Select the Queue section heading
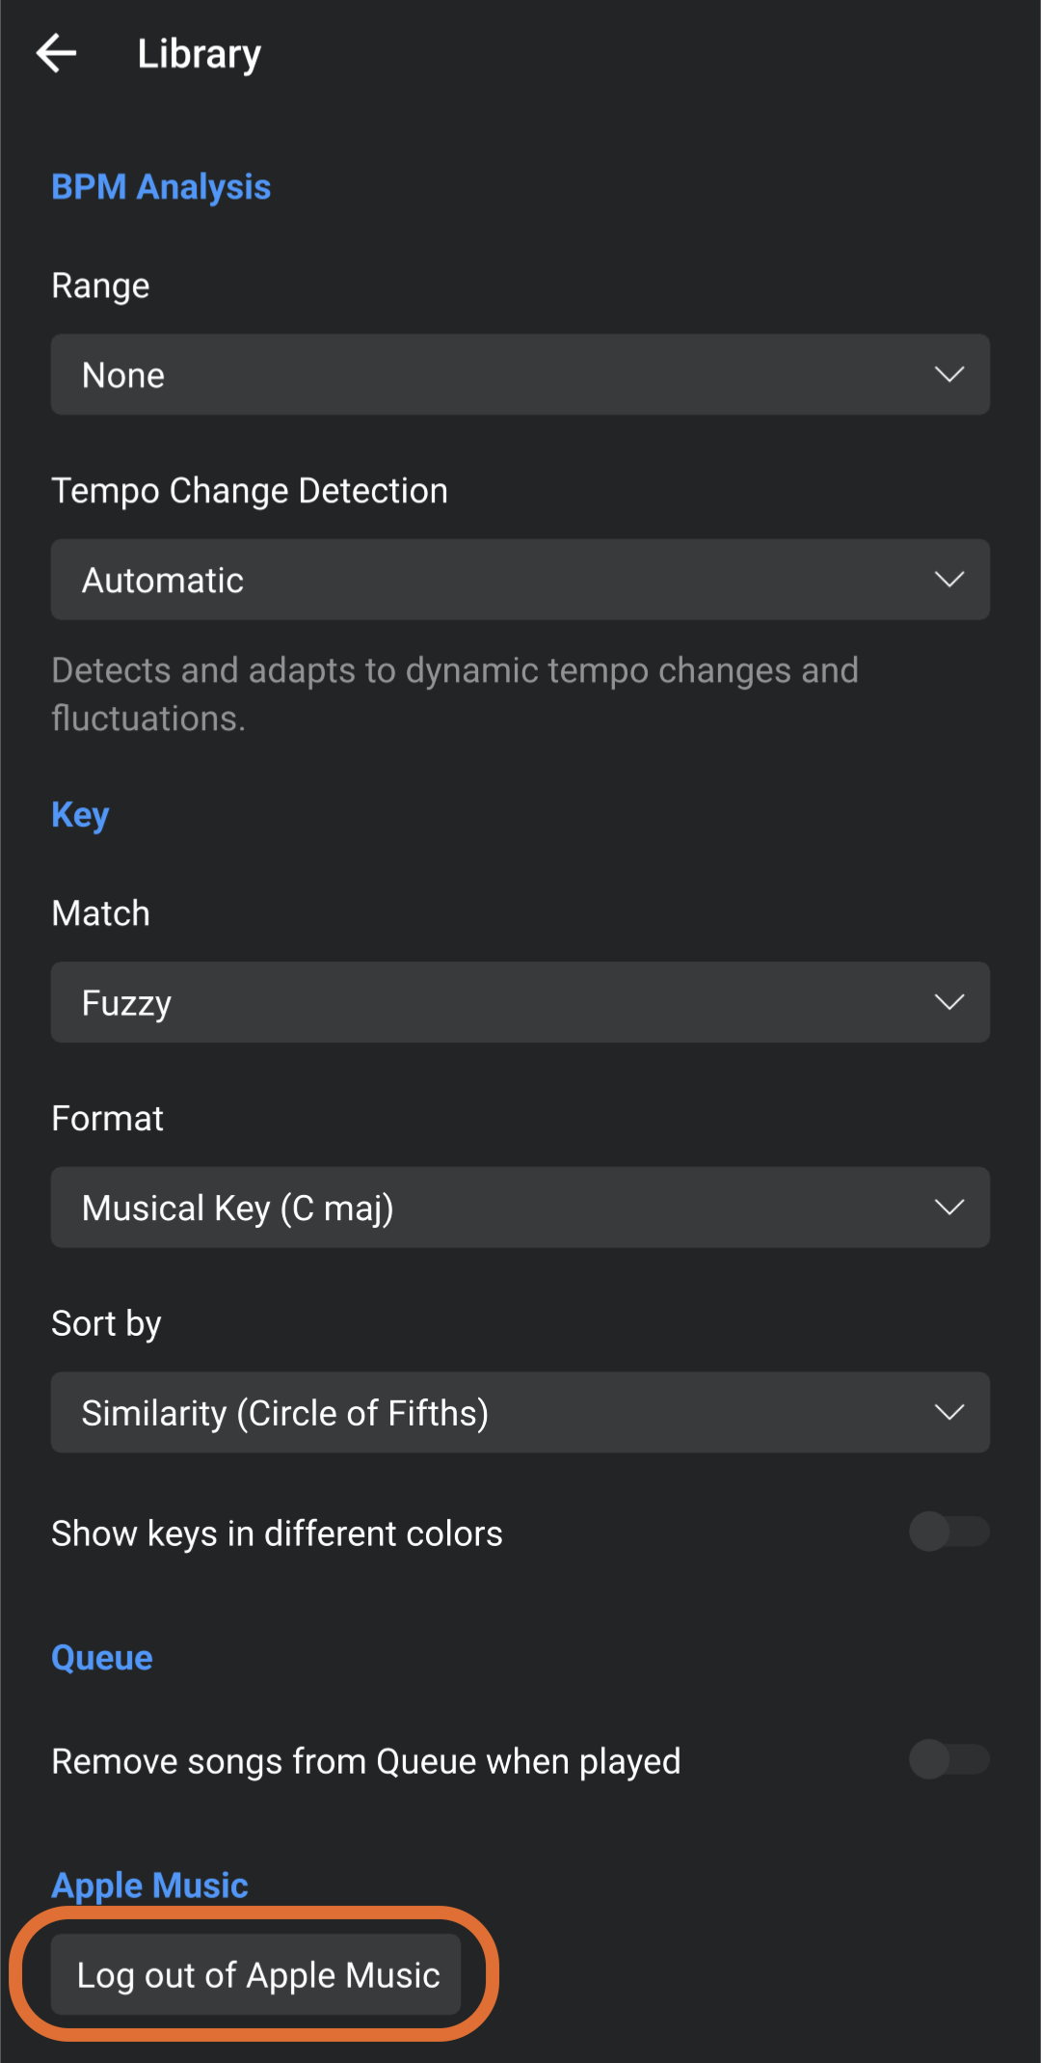Screen dimensions: 1041x2063 coord(102,1658)
